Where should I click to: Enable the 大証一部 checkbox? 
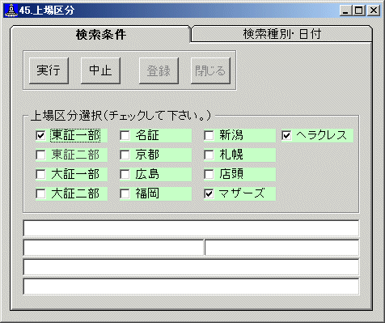40,174
